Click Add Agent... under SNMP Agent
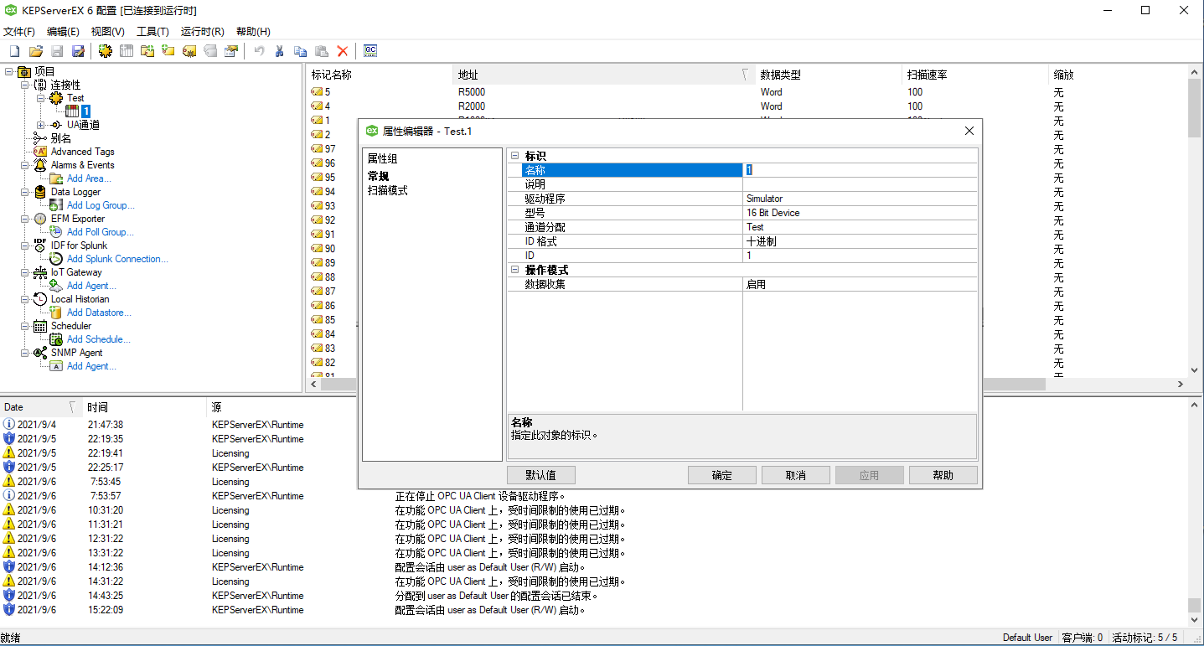1204x646 pixels. coord(91,366)
